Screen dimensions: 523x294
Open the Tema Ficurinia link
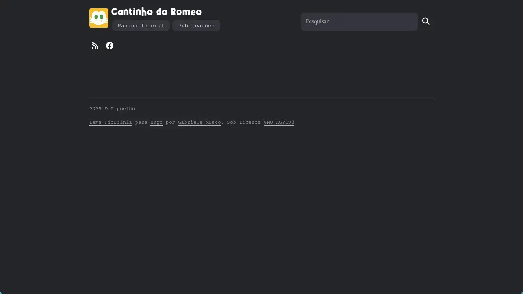pos(110,122)
